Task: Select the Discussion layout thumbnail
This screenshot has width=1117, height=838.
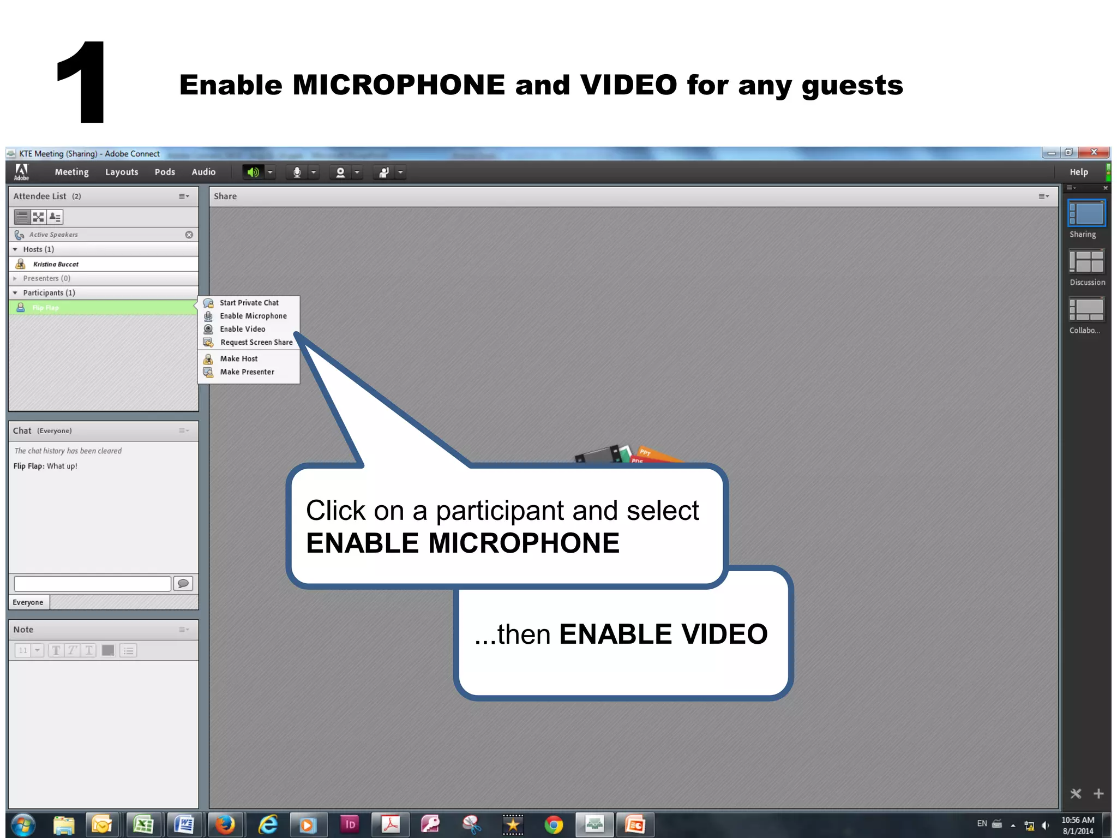Action: 1086,261
